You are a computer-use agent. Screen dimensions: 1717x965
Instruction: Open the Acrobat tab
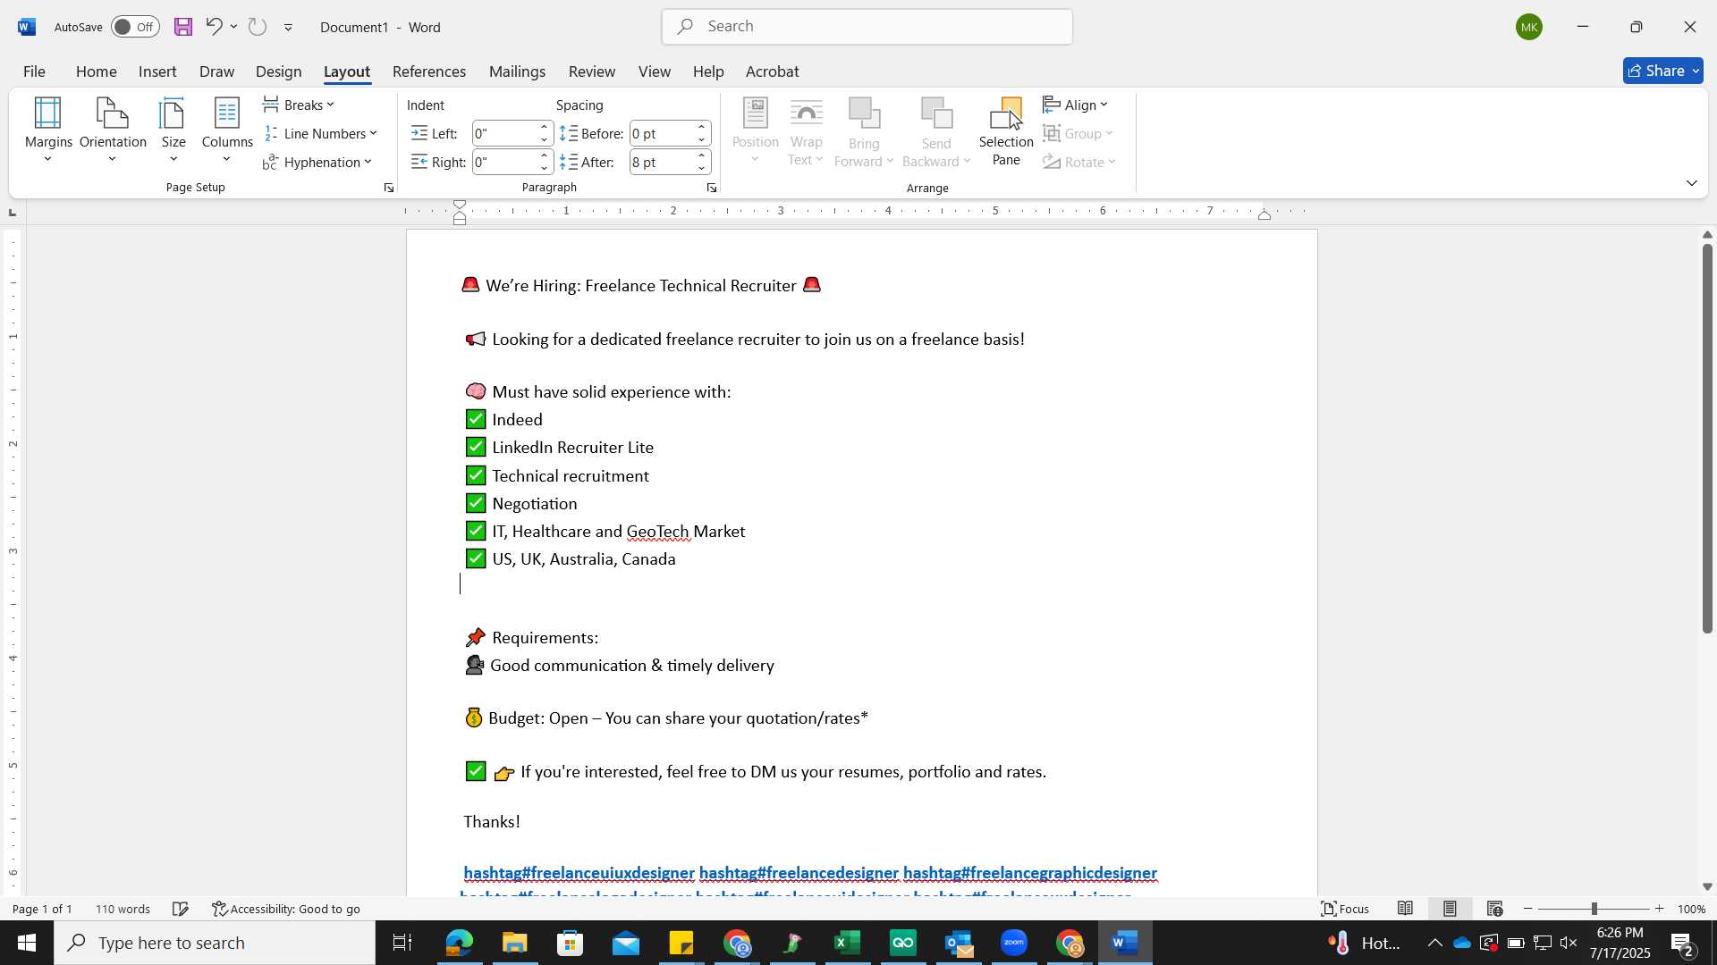[x=773, y=71]
